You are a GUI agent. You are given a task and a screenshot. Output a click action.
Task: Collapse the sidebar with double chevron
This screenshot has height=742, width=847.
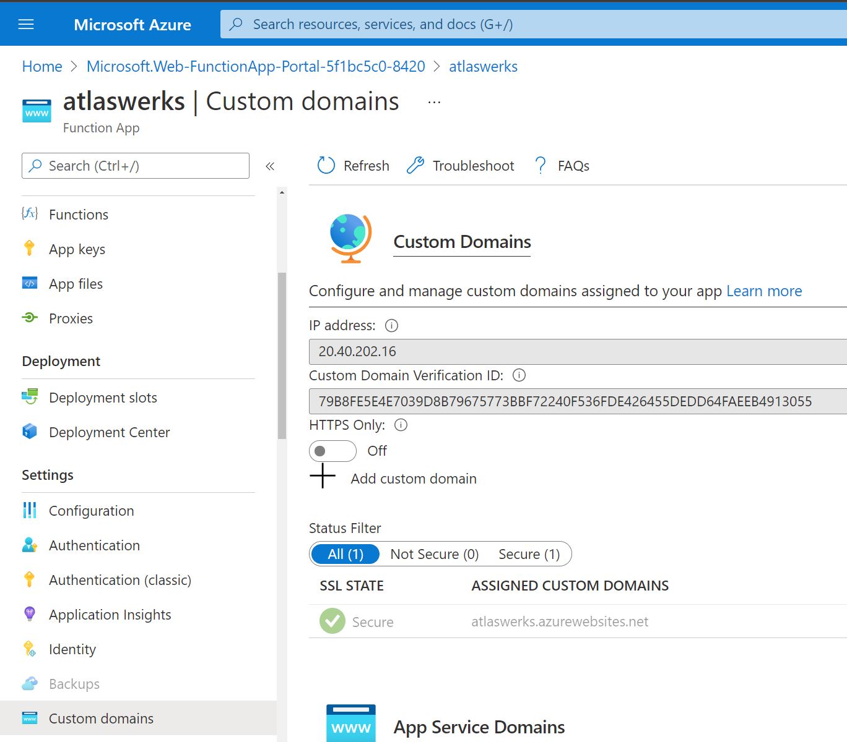[x=270, y=166]
